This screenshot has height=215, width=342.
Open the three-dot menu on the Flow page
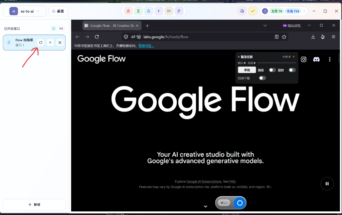click(330, 59)
